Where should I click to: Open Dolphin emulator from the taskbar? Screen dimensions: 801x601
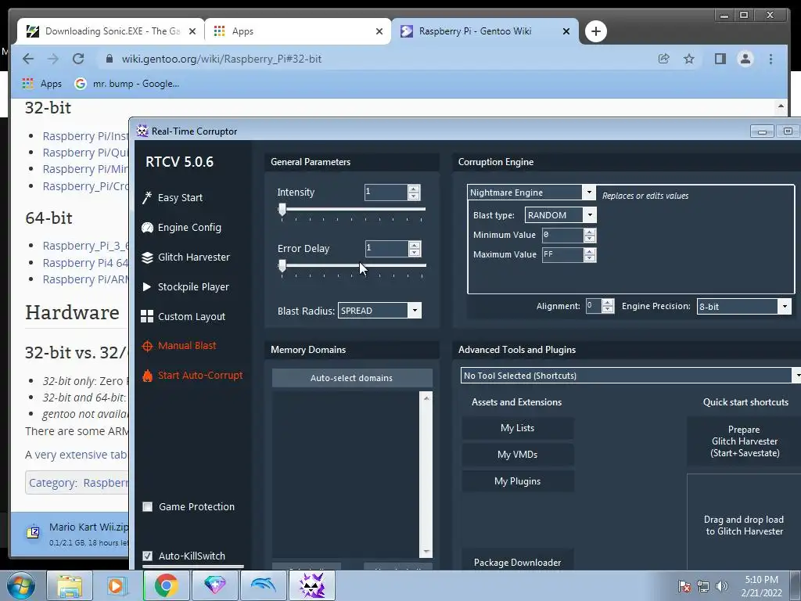(x=263, y=585)
